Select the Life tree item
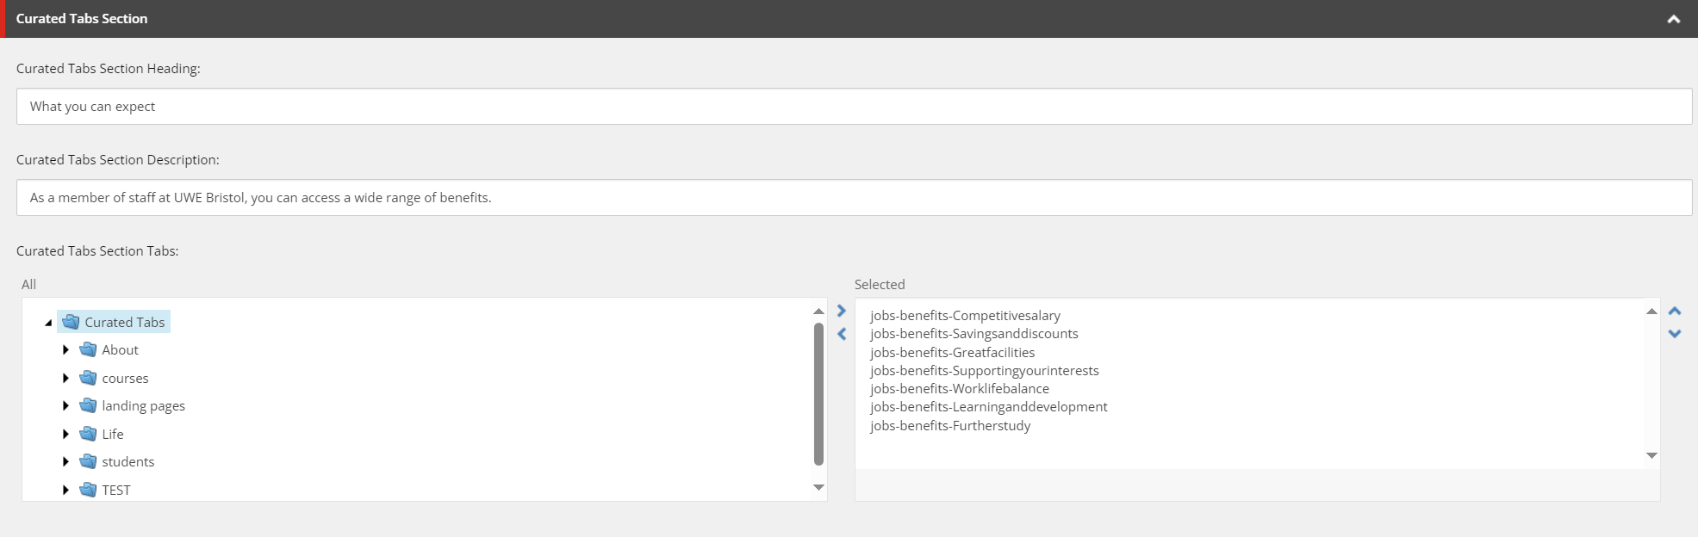 tap(113, 435)
